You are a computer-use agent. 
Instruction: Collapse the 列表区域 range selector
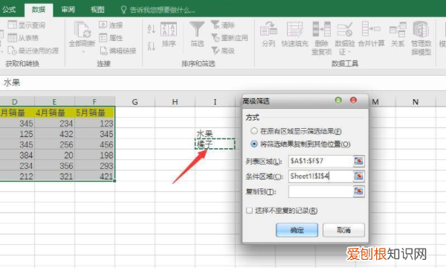(x=359, y=162)
